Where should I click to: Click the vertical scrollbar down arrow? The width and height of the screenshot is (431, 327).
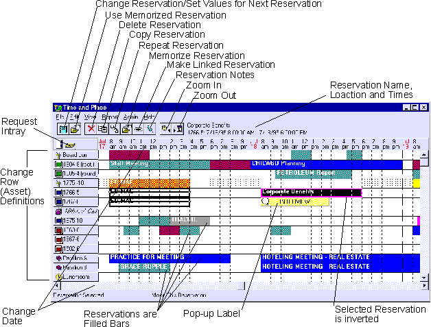425,278
